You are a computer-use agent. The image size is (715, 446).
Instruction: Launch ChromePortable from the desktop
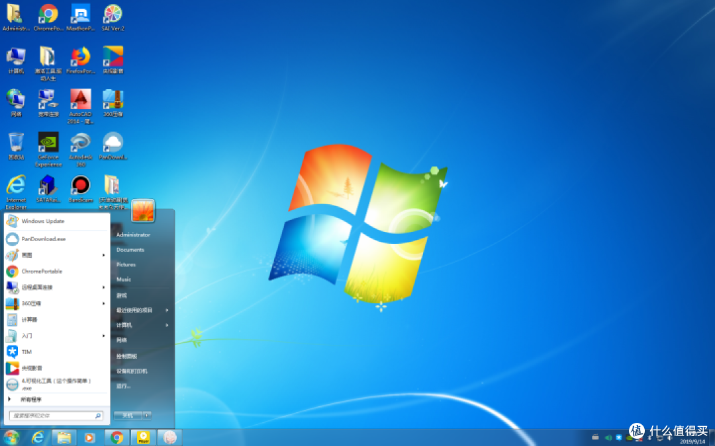(48, 18)
